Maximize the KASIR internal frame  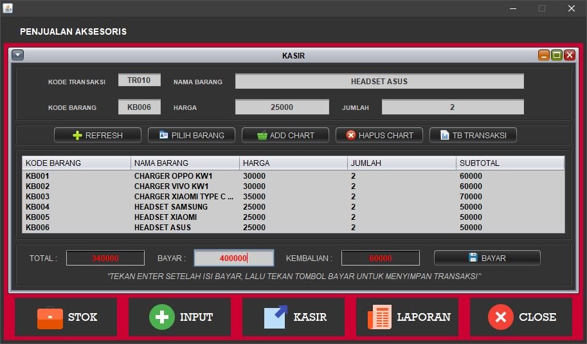pos(557,55)
